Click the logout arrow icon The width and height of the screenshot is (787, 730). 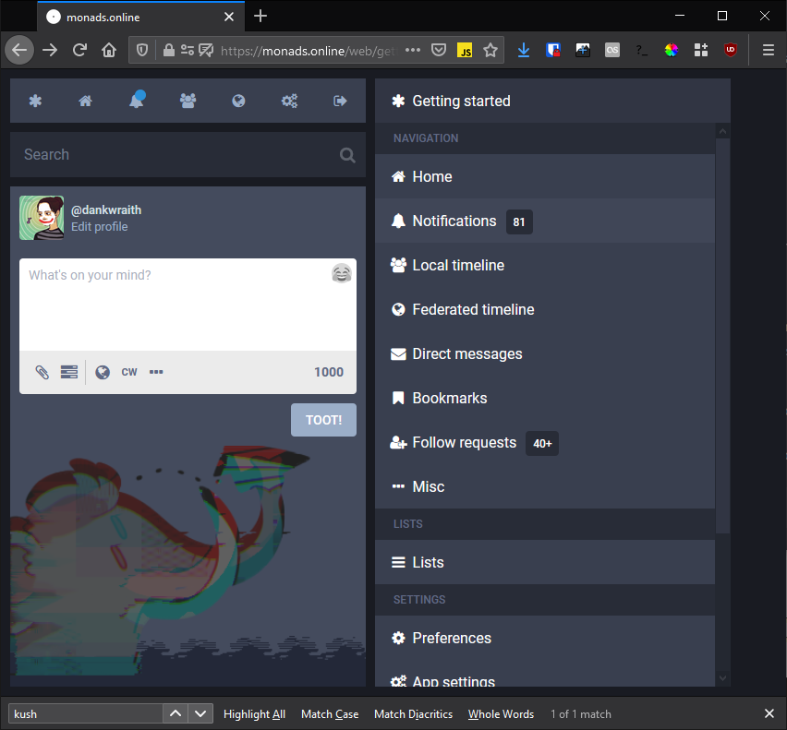[x=340, y=102]
